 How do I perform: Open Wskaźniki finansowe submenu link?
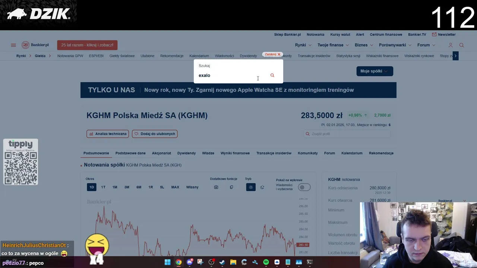(382, 56)
